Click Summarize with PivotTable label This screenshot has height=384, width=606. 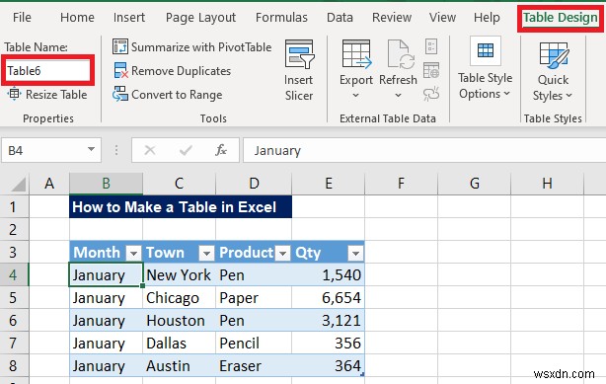point(201,47)
